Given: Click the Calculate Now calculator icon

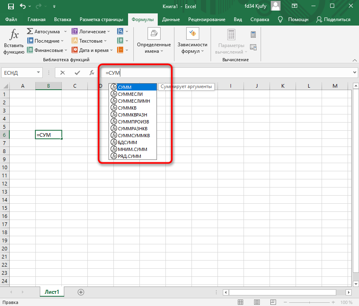Looking at the screenshot, I should coord(253,34).
